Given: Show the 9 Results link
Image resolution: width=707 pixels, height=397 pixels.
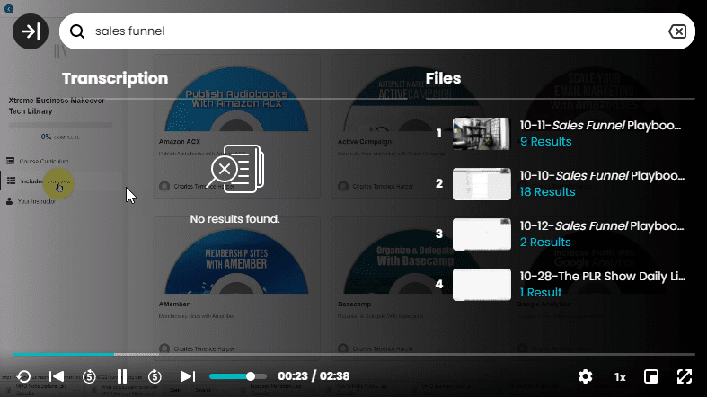Looking at the screenshot, I should pos(545,142).
